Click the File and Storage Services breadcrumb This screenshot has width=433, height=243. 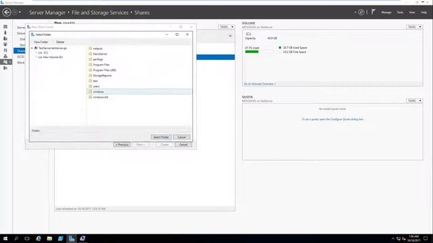pos(100,12)
